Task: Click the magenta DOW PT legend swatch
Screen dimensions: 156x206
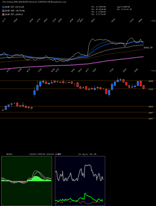Action: tap(3, 14)
